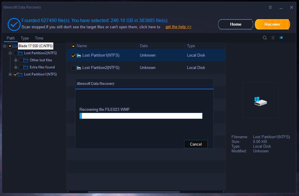Open the search magnifier icon

pos(265,38)
